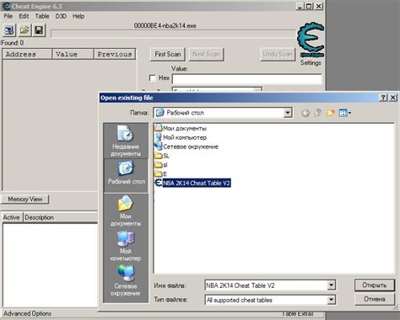Image resolution: width=400 pixels, height=320 pixels.
Task: Select Сетевое окружение in places bar
Action: click(126, 280)
